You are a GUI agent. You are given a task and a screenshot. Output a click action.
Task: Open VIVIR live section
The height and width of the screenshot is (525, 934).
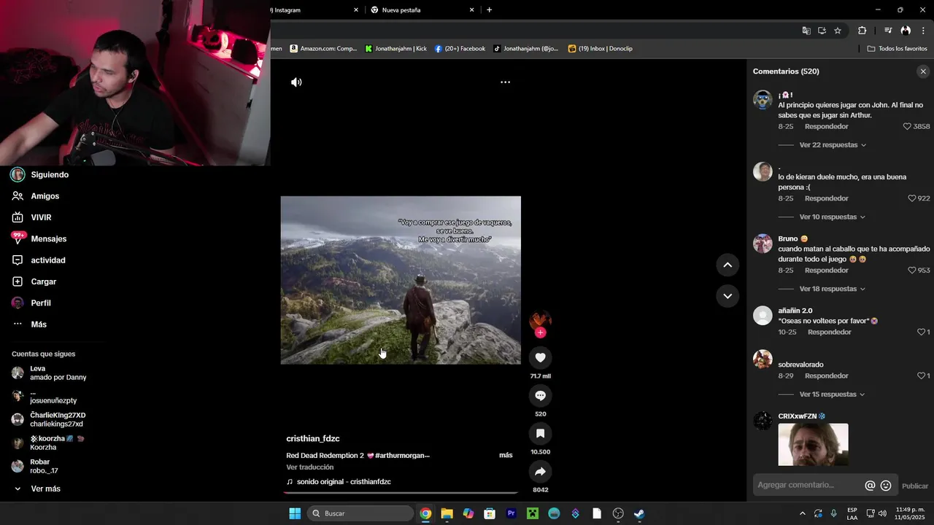click(x=41, y=217)
